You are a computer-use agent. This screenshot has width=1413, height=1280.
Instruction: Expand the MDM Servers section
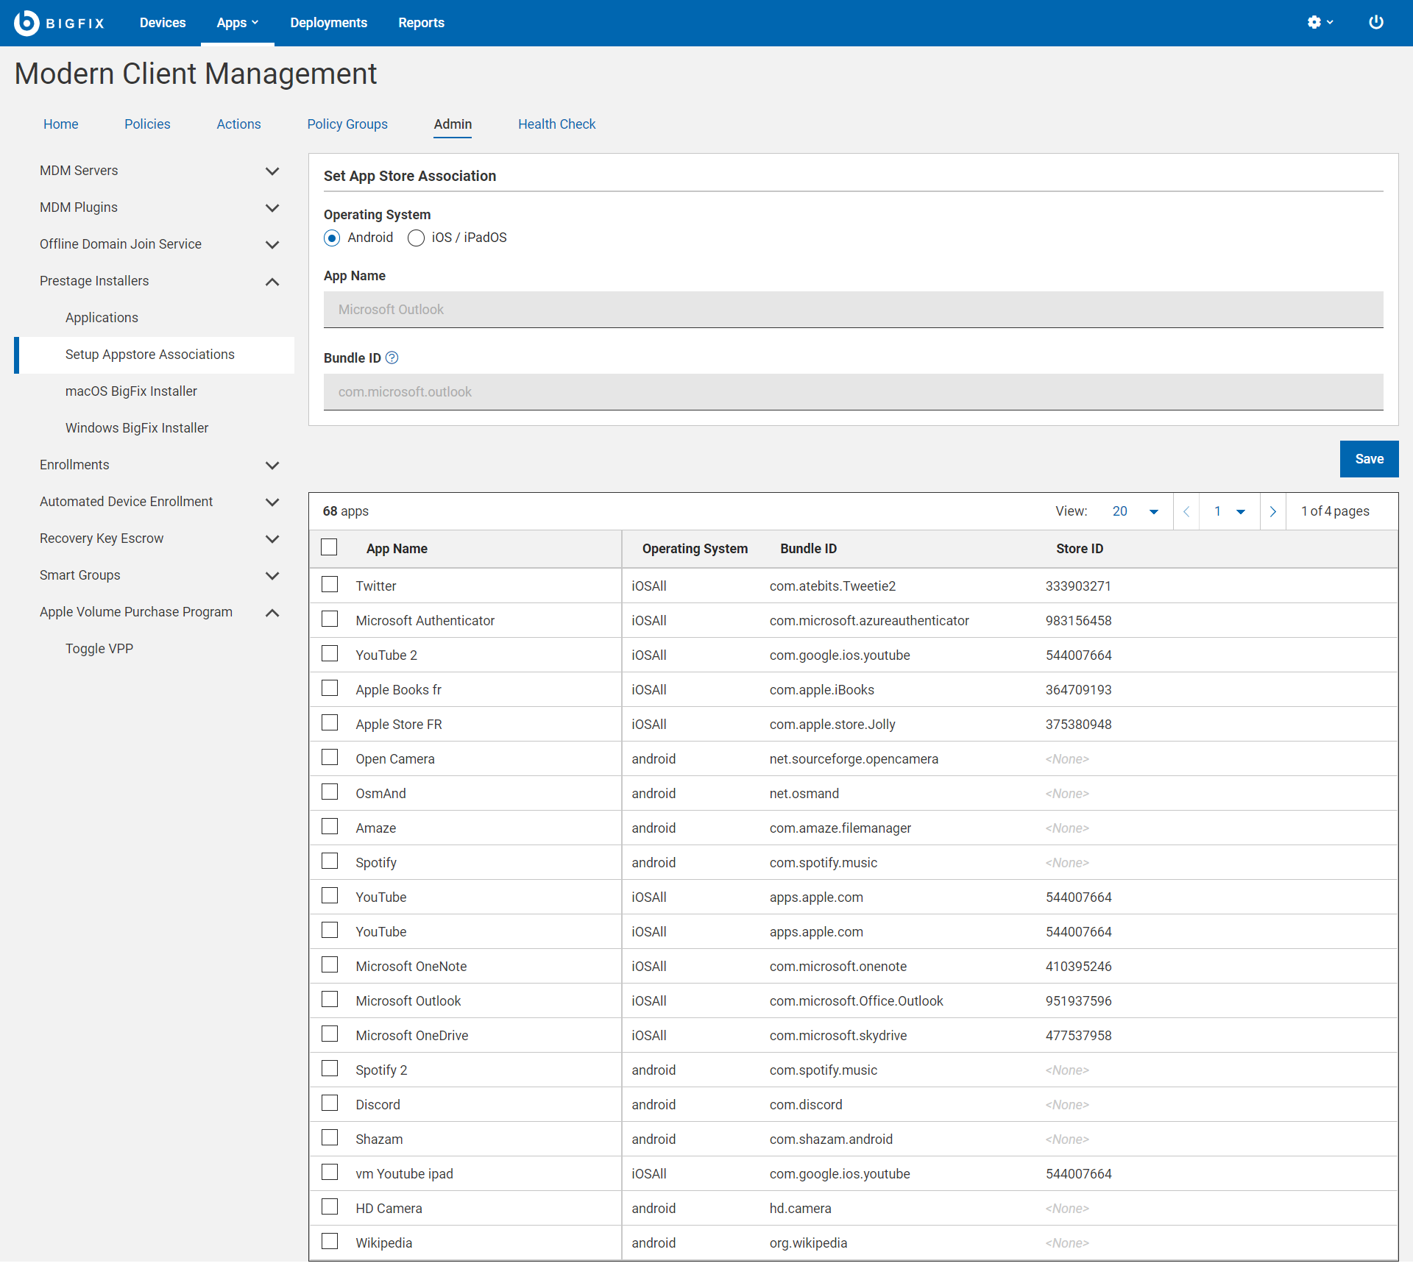click(272, 171)
